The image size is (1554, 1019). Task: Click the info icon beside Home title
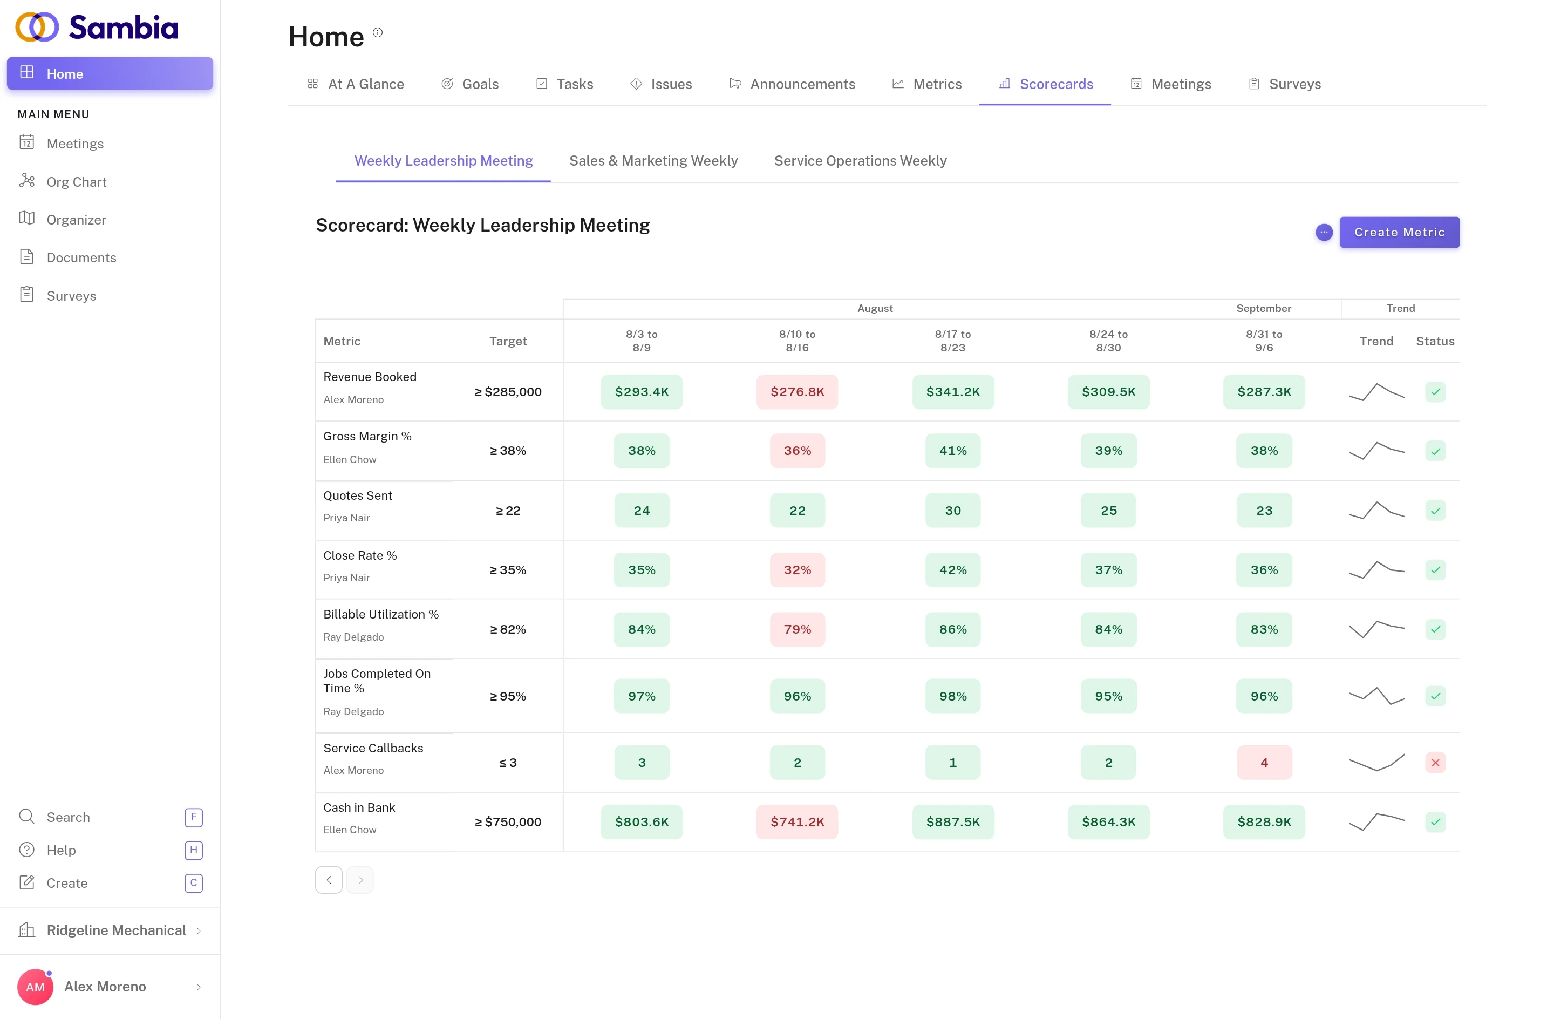377,32
